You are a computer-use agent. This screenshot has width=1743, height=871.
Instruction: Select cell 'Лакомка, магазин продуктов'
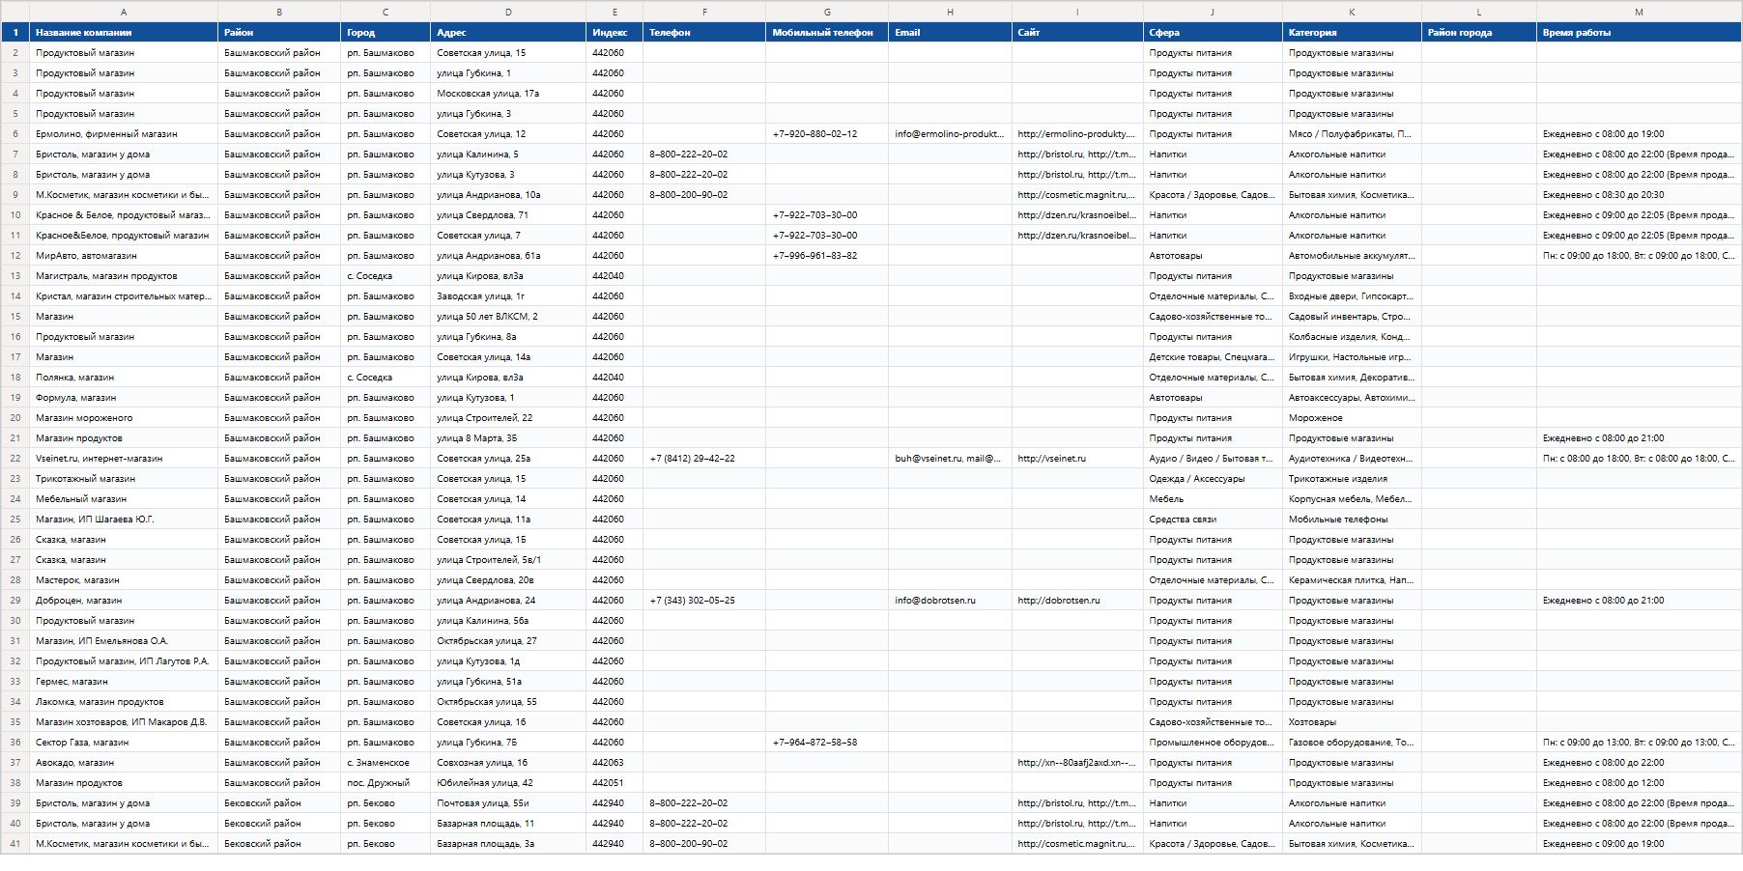pyautogui.click(x=124, y=702)
